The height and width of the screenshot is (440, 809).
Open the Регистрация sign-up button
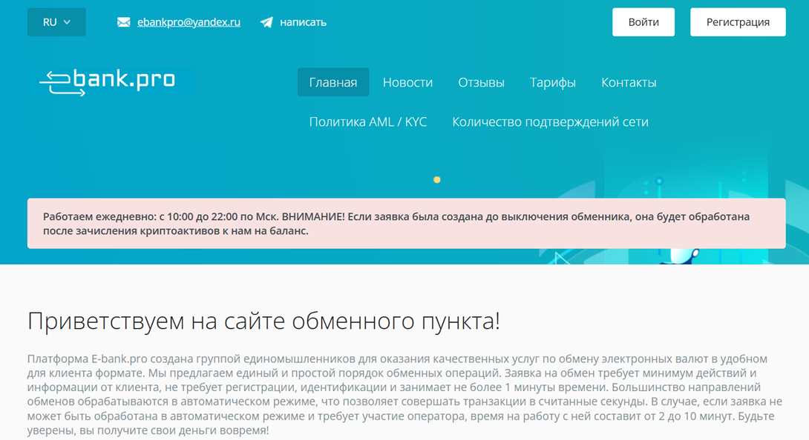[738, 22]
